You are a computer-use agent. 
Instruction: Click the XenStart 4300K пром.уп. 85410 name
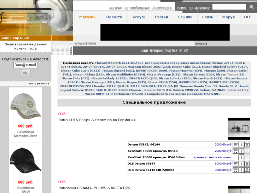point(152,151)
